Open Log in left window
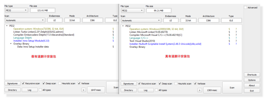264x98 pixels. (x=30, y=90)
